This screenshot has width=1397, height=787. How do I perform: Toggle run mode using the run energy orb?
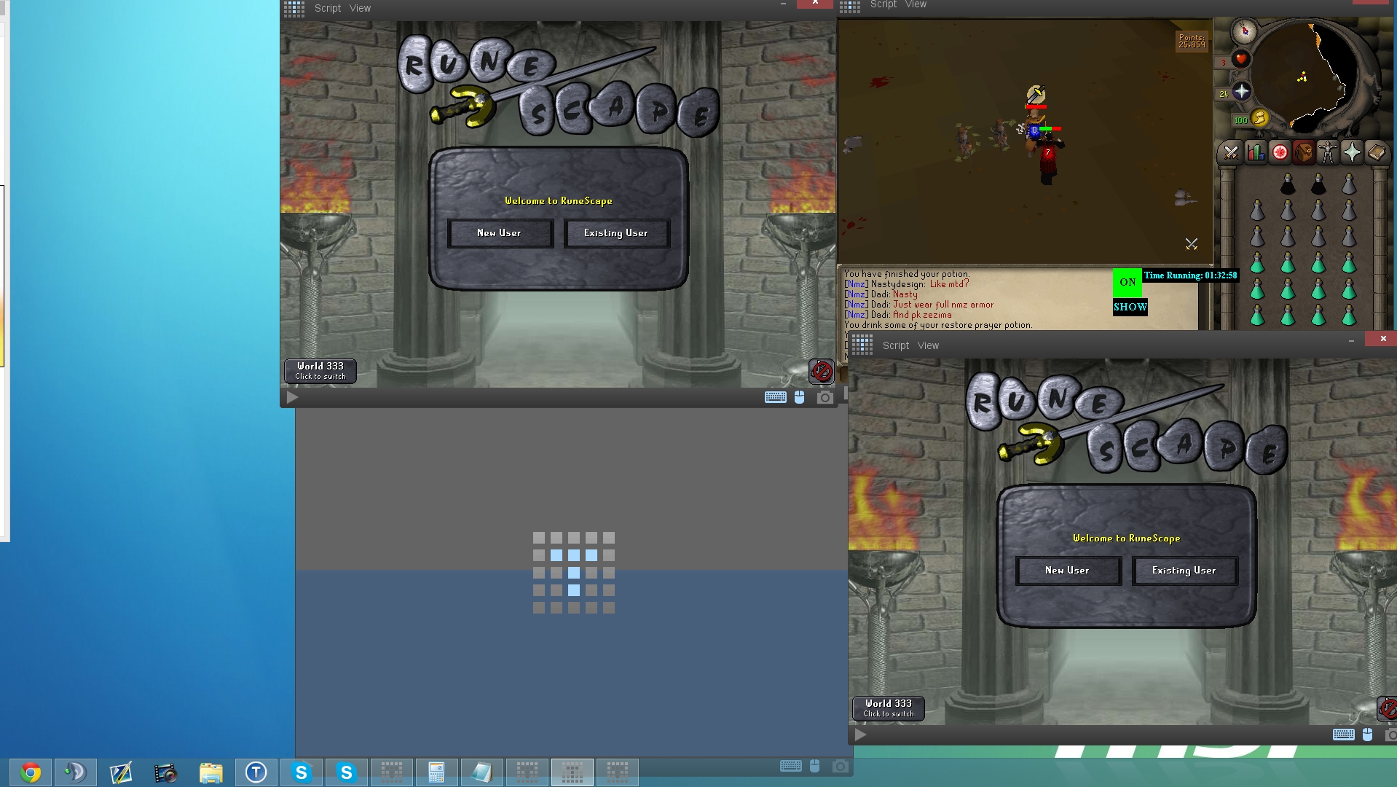pyautogui.click(x=1259, y=118)
